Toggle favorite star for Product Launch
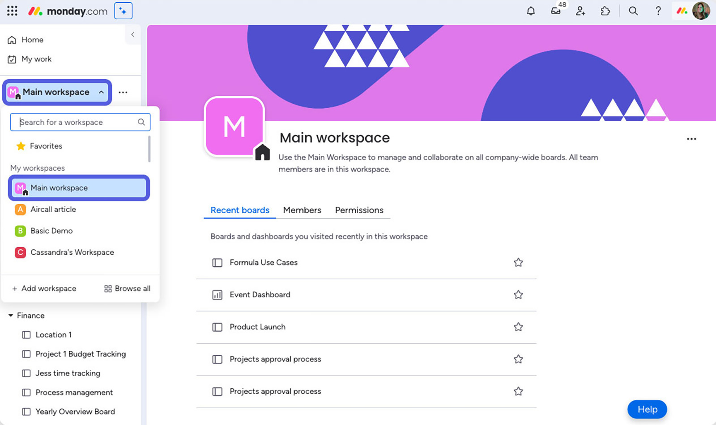Image resolution: width=716 pixels, height=425 pixels. point(518,327)
